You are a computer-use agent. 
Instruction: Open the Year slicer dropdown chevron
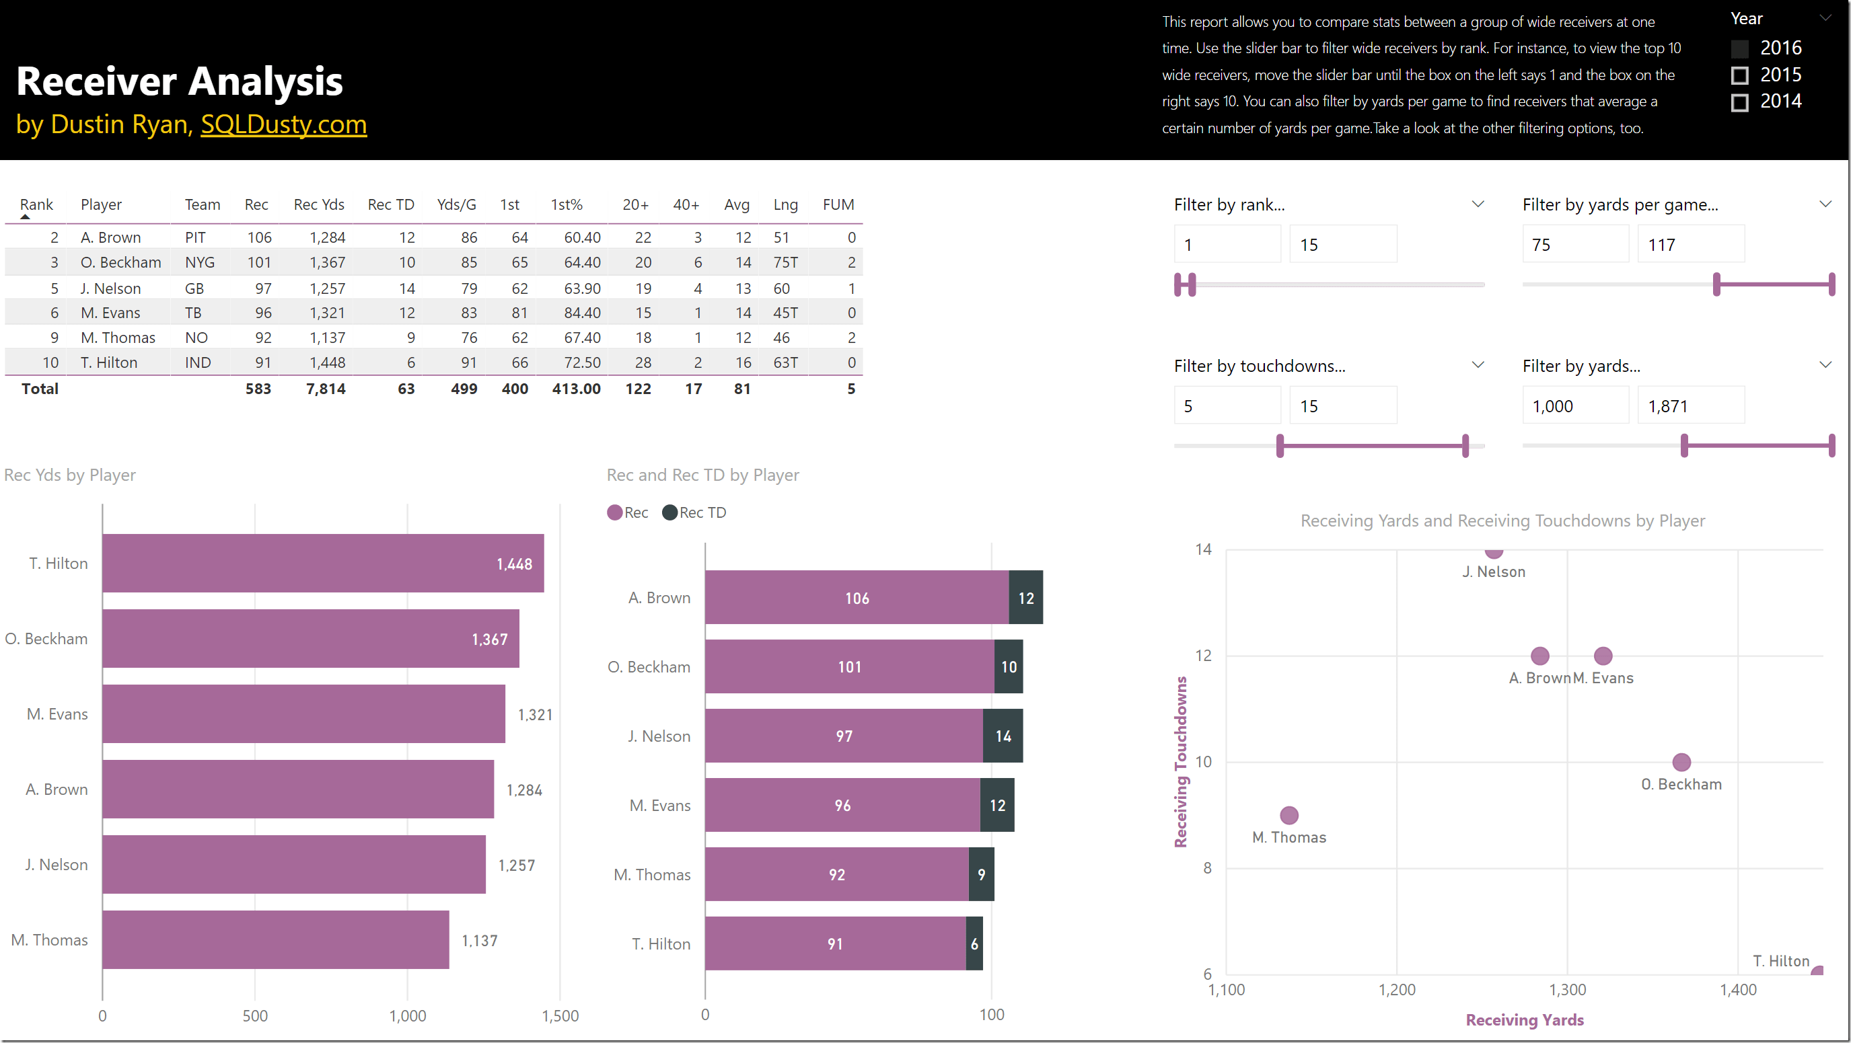pyautogui.click(x=1826, y=18)
